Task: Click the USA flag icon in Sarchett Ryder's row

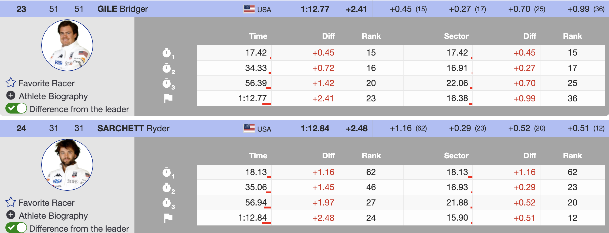Action: pyautogui.click(x=249, y=128)
